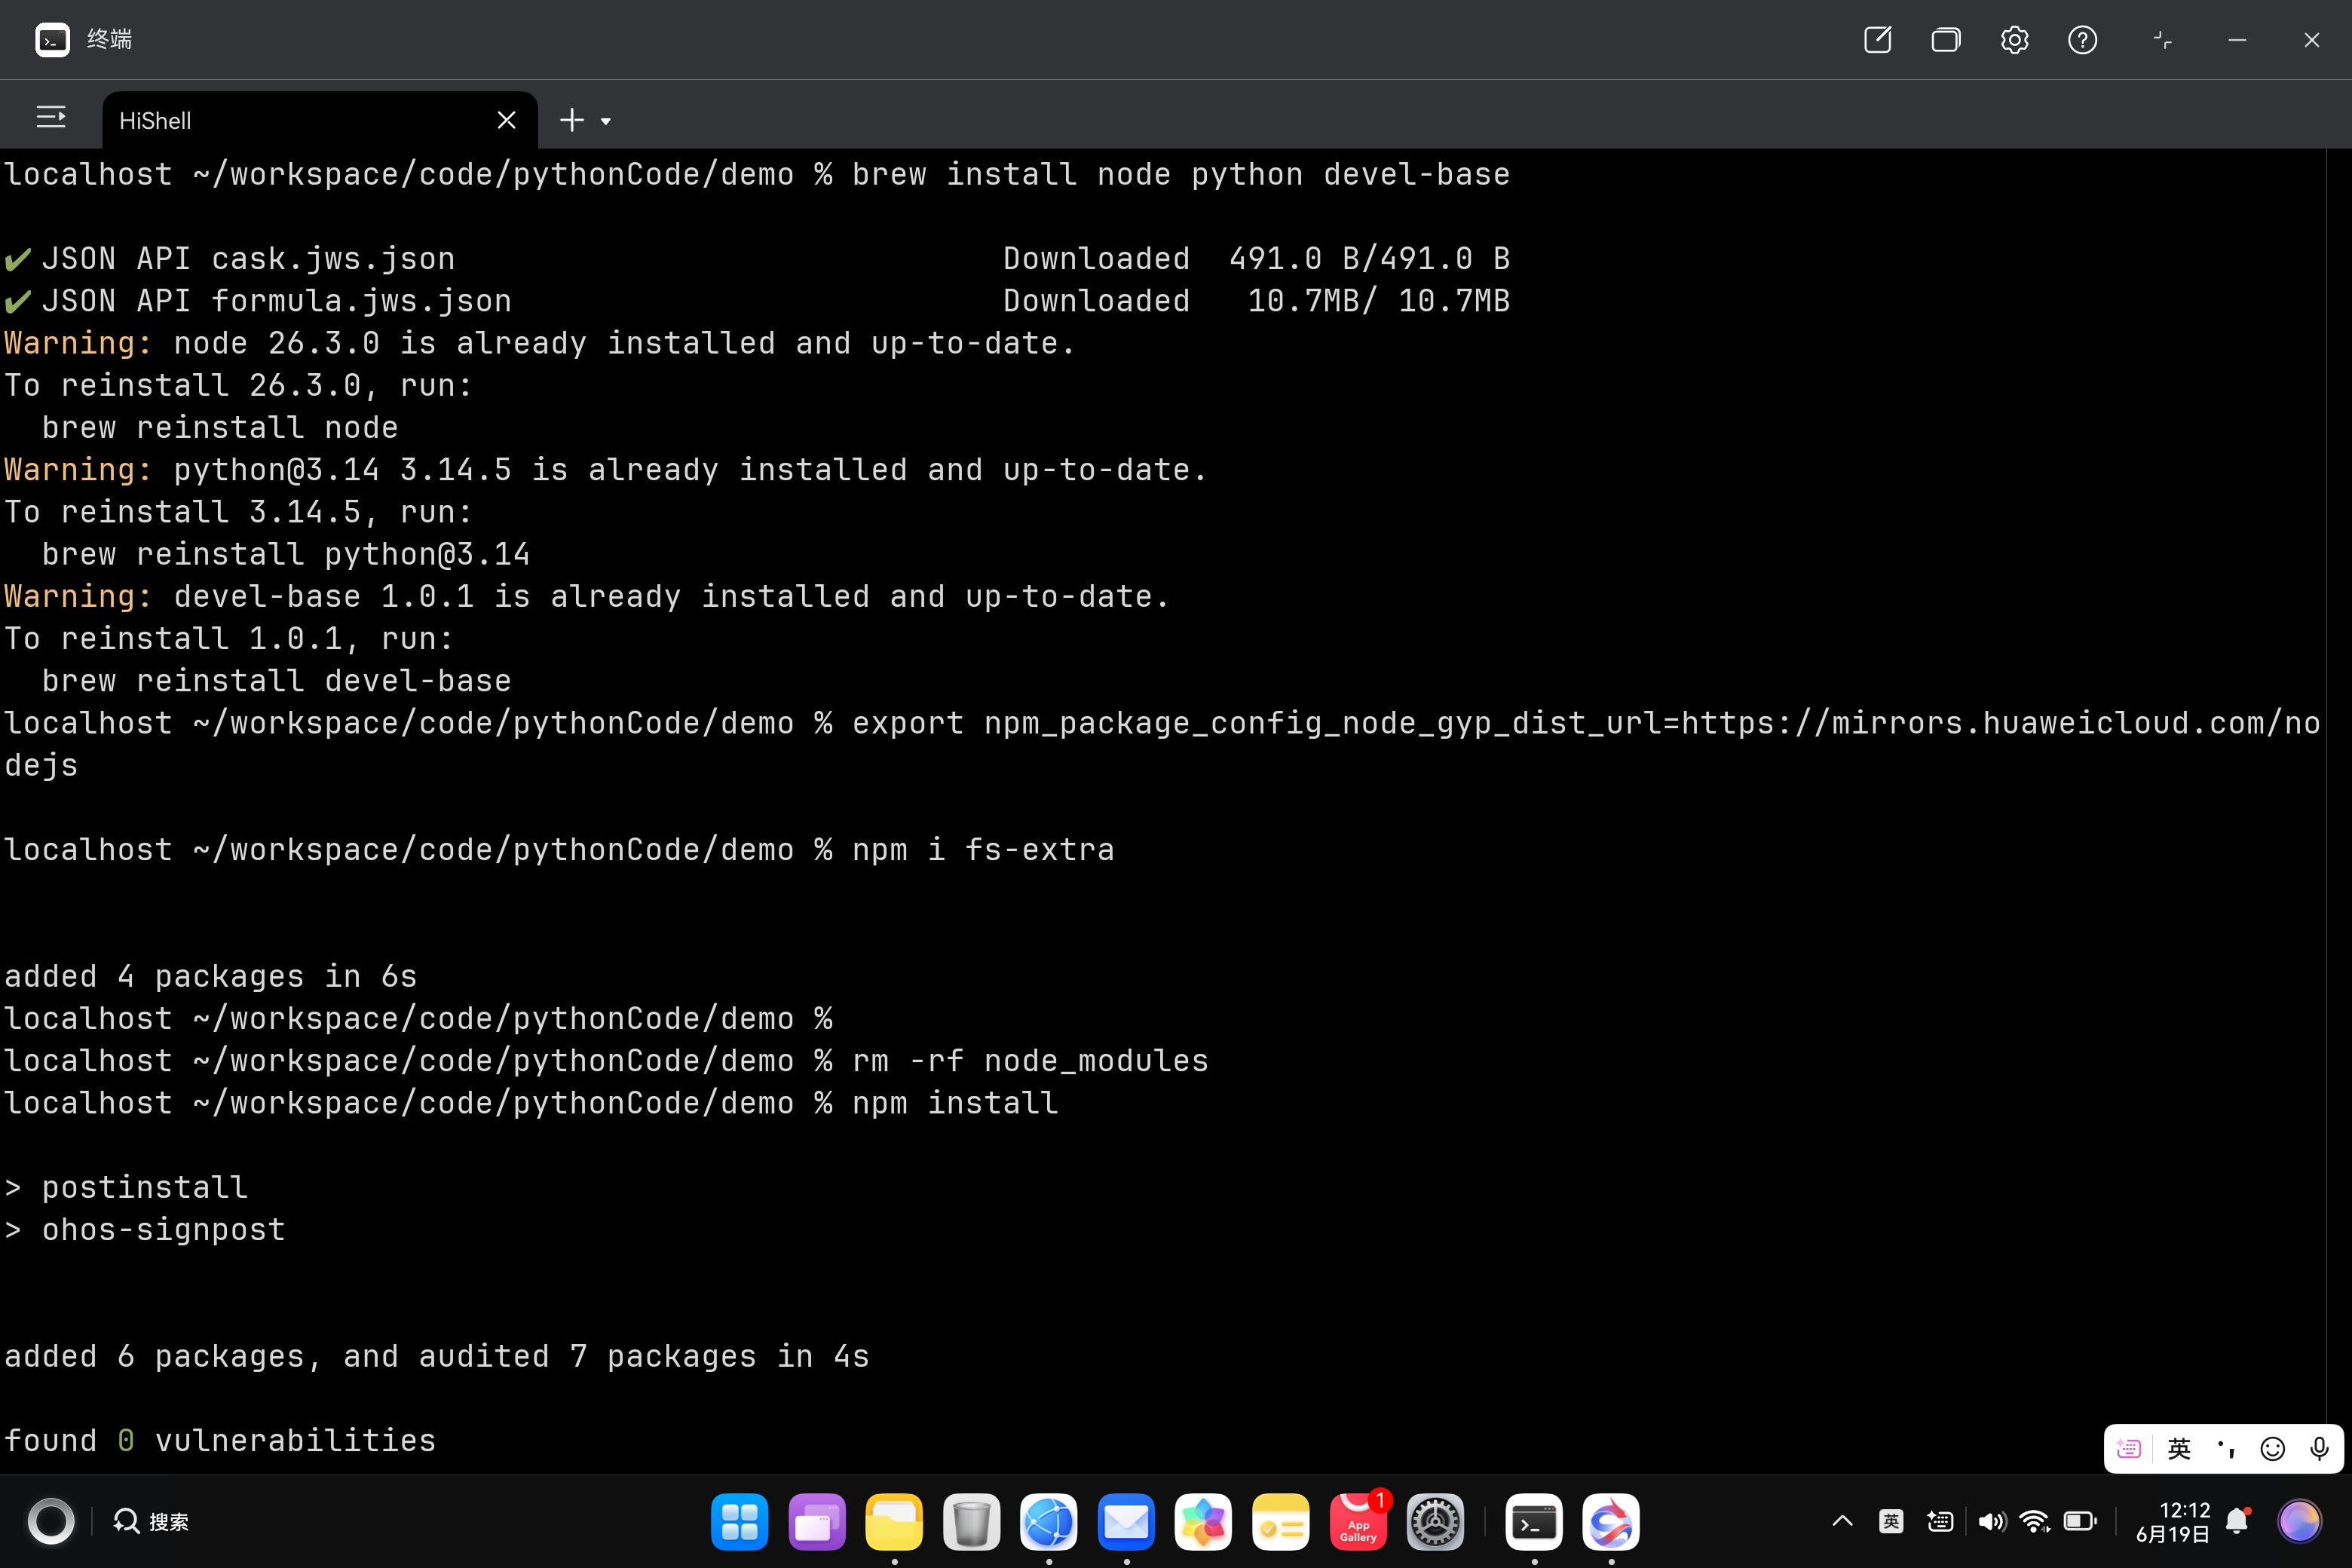Image resolution: width=2352 pixels, height=1568 pixels.
Task: Switch to the Terminal icon in dock
Action: [1534, 1521]
